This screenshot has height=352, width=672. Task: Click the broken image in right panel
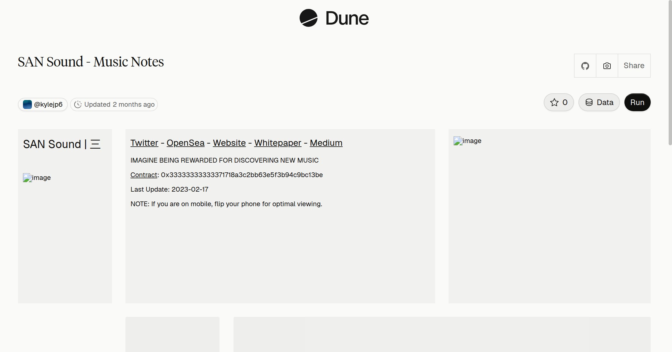(467, 141)
